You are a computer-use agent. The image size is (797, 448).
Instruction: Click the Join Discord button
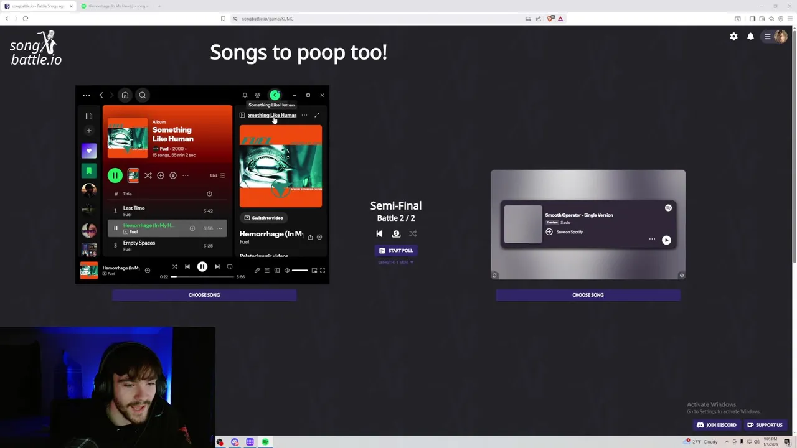pyautogui.click(x=717, y=425)
